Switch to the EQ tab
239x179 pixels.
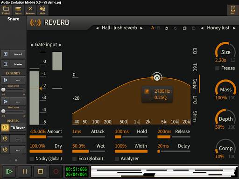coord(195,51)
